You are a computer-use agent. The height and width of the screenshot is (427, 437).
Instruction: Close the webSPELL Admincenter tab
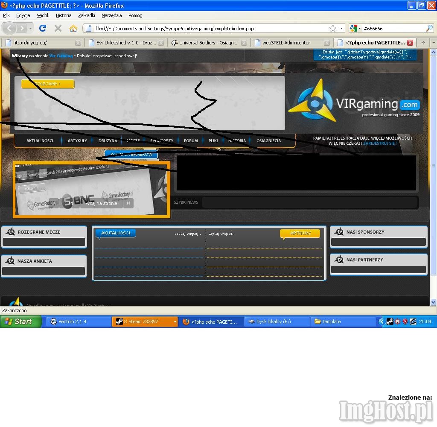[327, 43]
